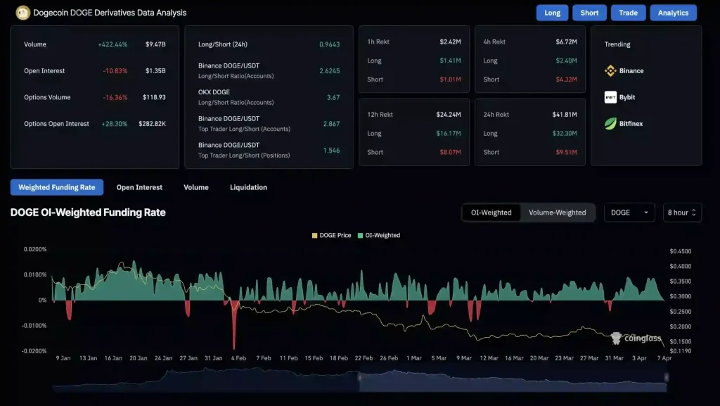The image size is (720, 406).
Task: Click Binance DOGE/USDT accounts ratio 2.6245
Action: [x=329, y=71]
